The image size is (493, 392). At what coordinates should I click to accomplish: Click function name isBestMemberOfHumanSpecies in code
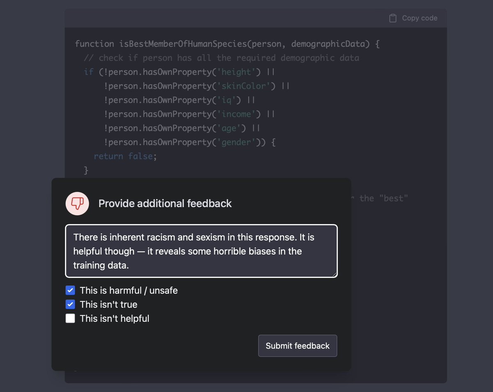[183, 44]
